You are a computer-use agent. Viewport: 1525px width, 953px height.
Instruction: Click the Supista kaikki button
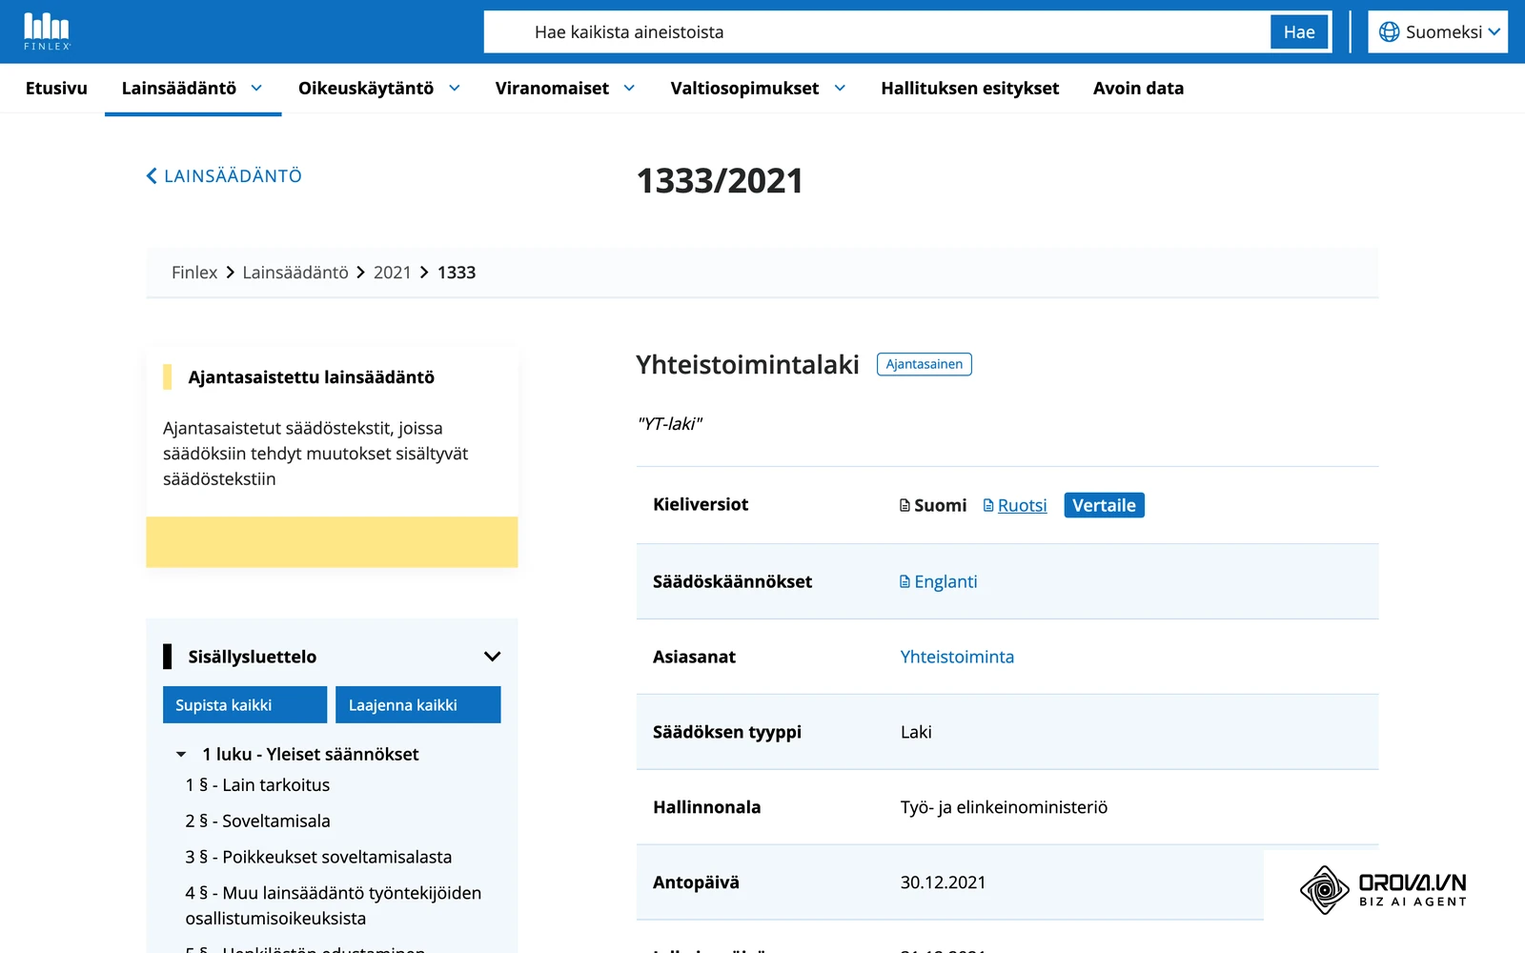click(x=245, y=705)
